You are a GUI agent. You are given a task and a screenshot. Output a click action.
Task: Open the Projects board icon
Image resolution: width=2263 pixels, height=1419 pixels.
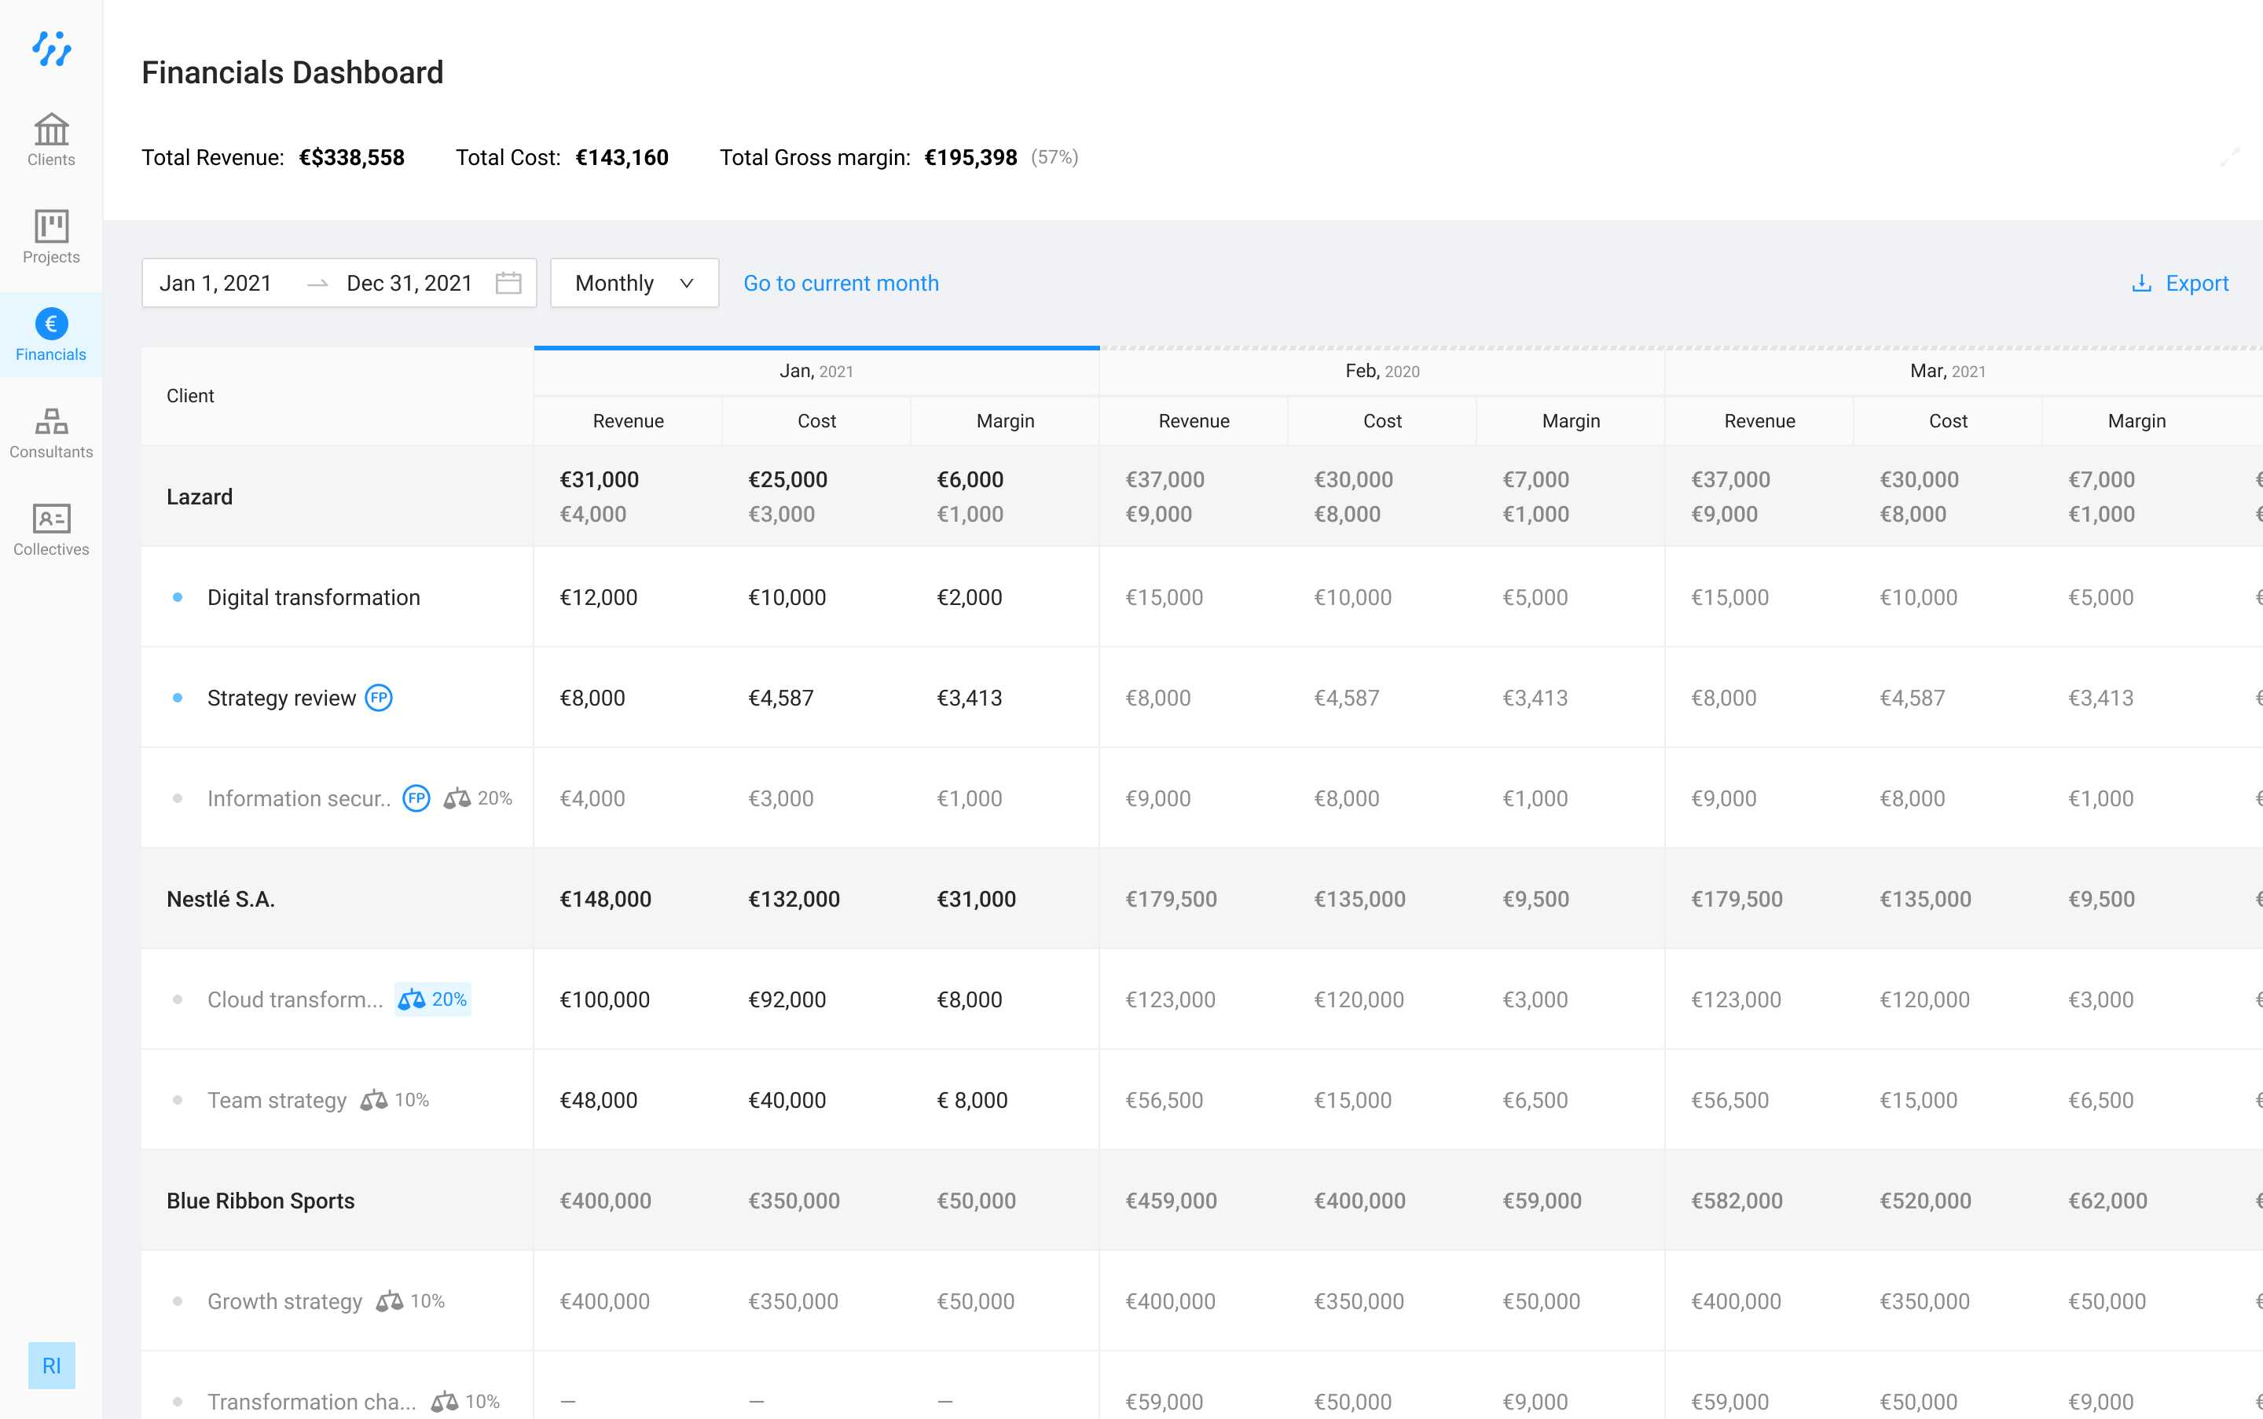point(51,226)
